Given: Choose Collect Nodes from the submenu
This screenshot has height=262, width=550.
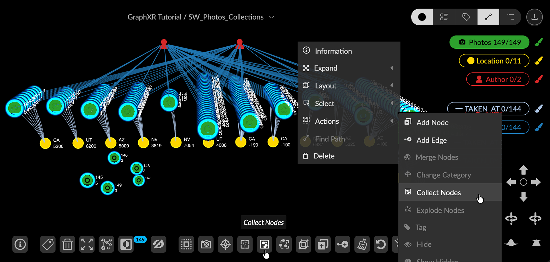Looking at the screenshot, I should point(438,193).
